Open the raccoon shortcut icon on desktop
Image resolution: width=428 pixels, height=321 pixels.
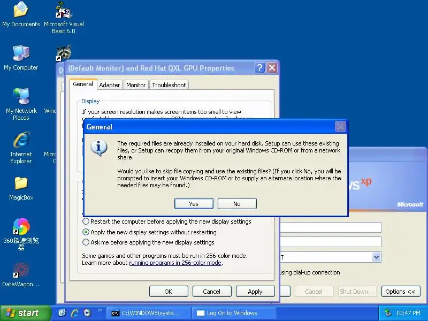coord(63,52)
